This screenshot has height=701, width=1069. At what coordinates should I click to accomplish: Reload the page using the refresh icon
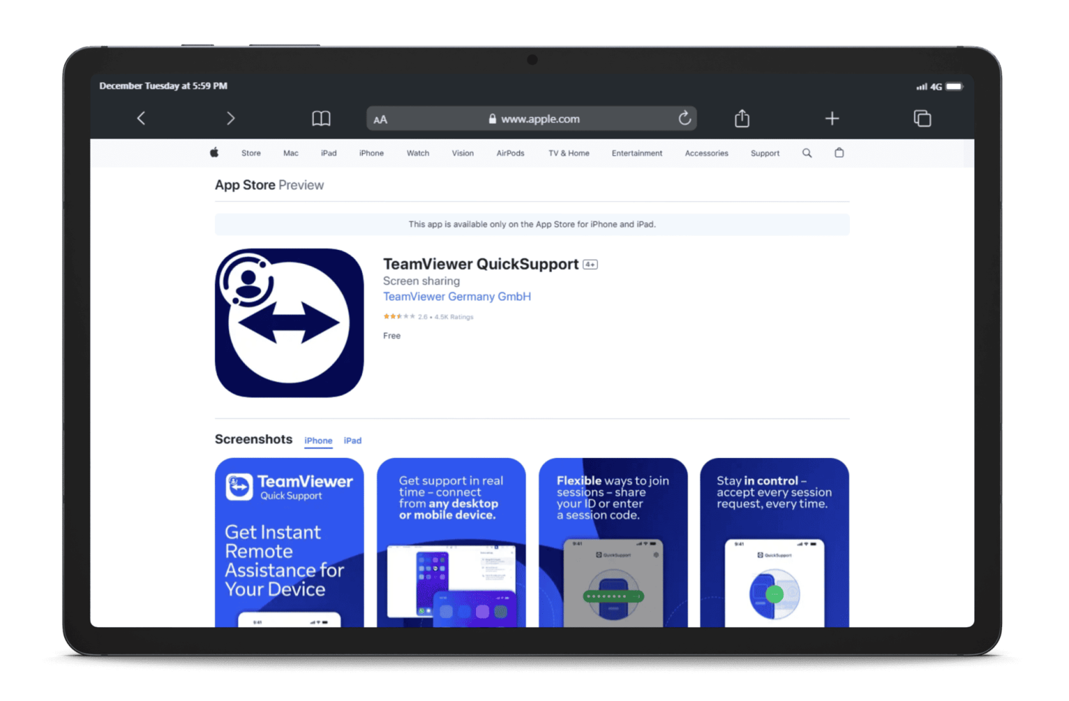coord(684,118)
